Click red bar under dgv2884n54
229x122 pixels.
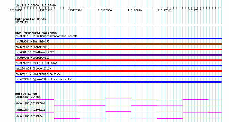tap(118, 71)
